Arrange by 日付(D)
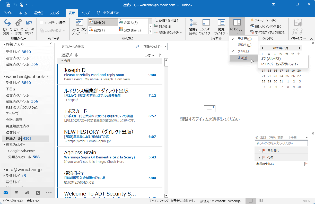The width and height of the screenshot is (315, 204). (103, 22)
